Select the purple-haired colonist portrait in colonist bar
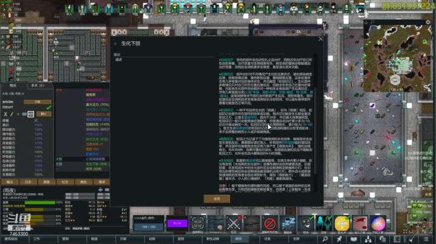The width and height of the screenshot is (436, 244). [x=148, y=8]
